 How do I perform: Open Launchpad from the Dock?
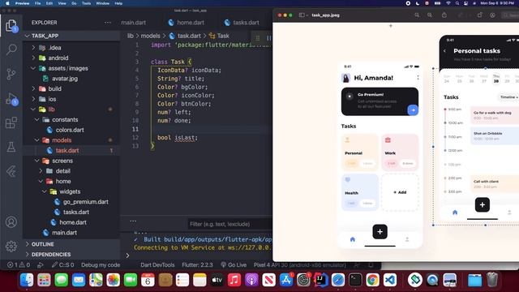[44, 280]
